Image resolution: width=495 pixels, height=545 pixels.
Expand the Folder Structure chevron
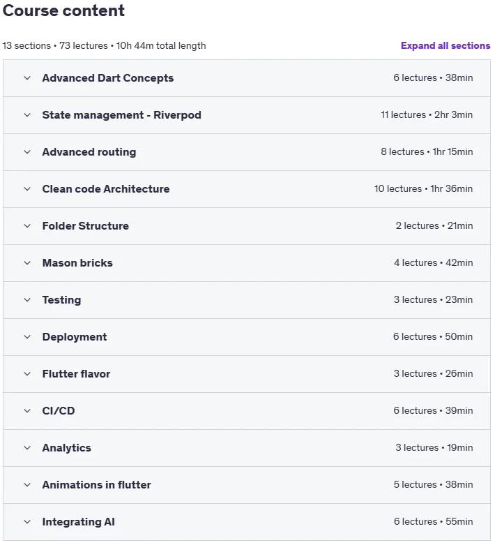[27, 226]
